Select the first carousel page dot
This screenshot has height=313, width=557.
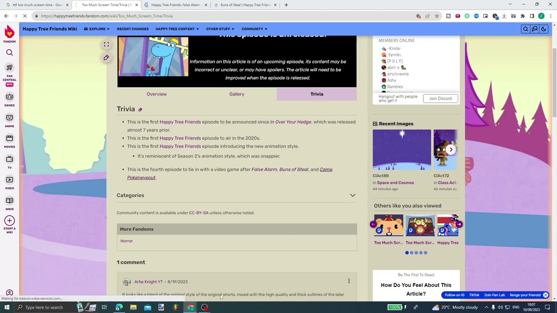coord(407,253)
